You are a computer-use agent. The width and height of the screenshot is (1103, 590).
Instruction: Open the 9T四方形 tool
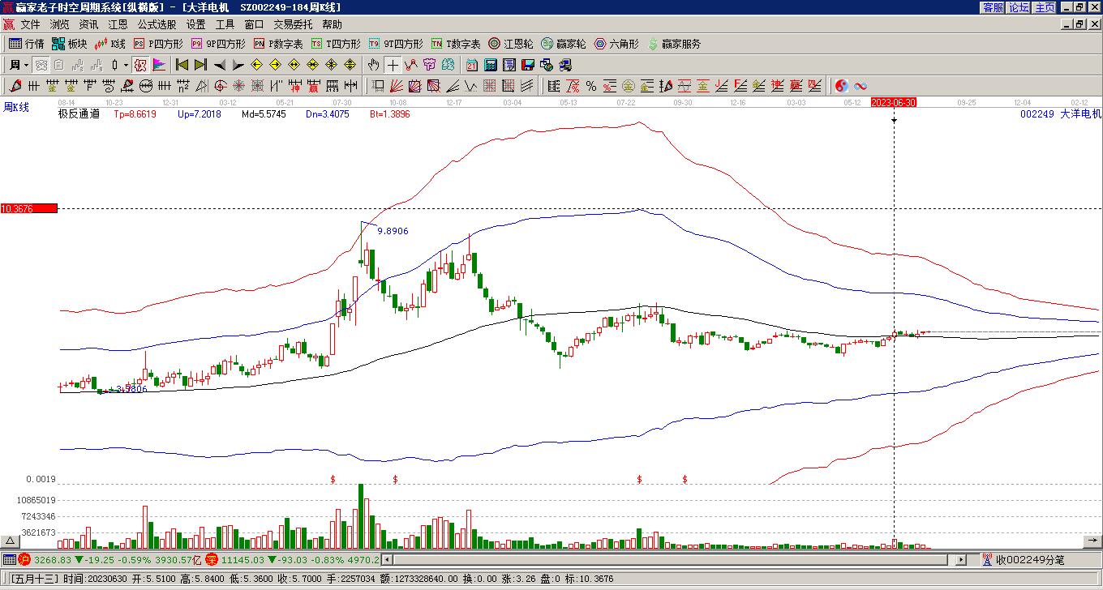coord(396,44)
